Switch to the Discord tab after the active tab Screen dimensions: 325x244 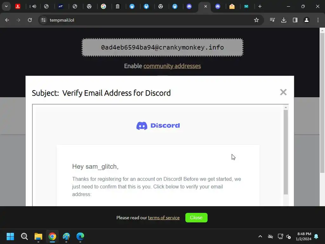click(x=218, y=6)
